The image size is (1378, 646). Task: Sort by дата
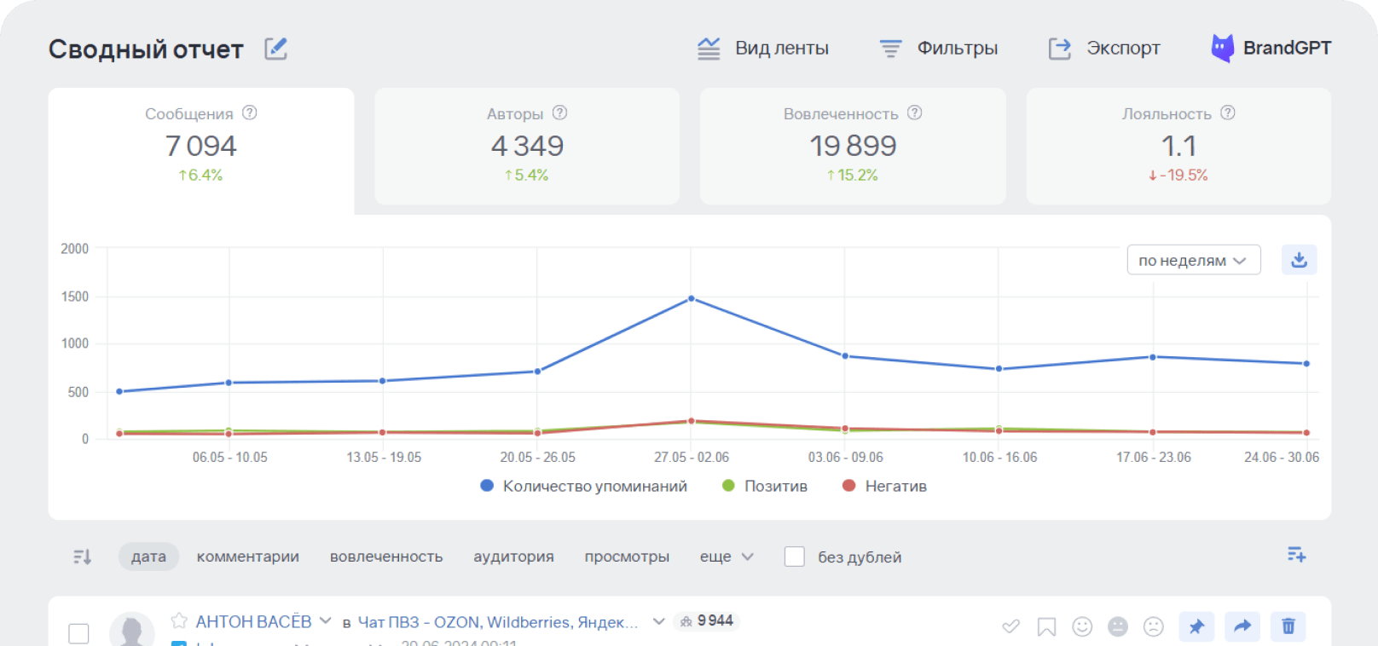[148, 557]
